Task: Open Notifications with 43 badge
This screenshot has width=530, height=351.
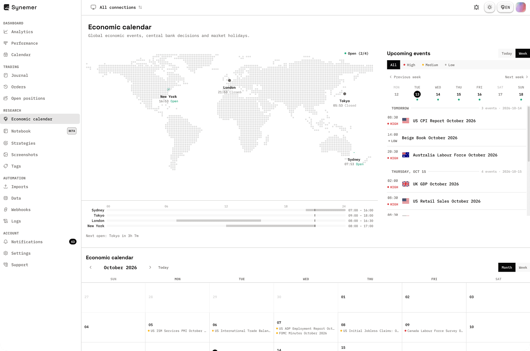Action: (40, 242)
